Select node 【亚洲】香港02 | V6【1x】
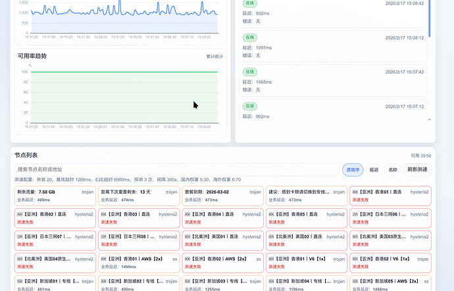 (390, 263)
